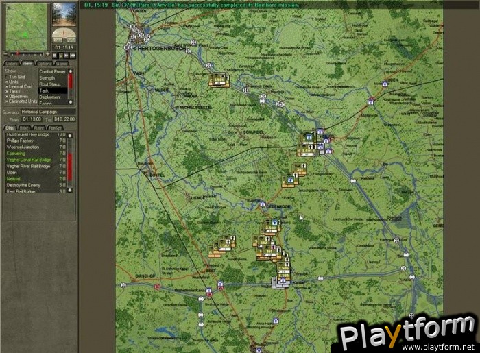Select Woensel Junction objective

[36, 147]
